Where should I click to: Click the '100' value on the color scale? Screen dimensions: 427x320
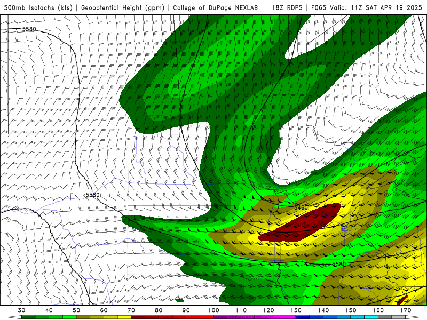click(x=213, y=310)
